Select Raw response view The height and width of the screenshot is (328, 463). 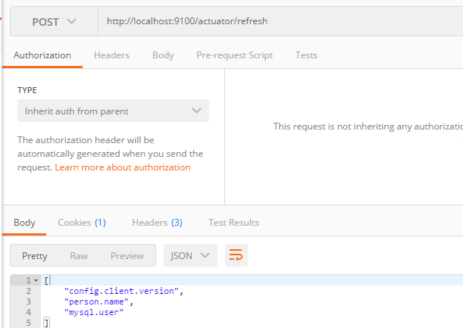point(79,256)
